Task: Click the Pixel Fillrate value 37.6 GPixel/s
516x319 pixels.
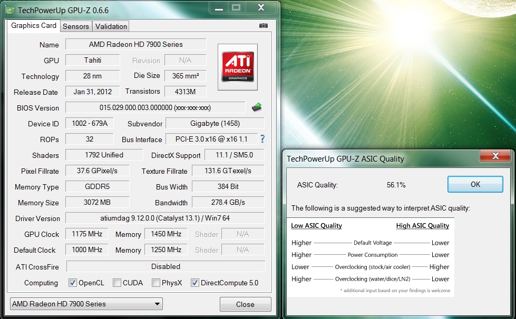Action: [x=97, y=171]
